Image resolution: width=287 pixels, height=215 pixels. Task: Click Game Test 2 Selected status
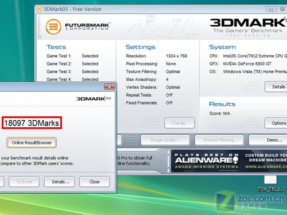(x=90, y=64)
